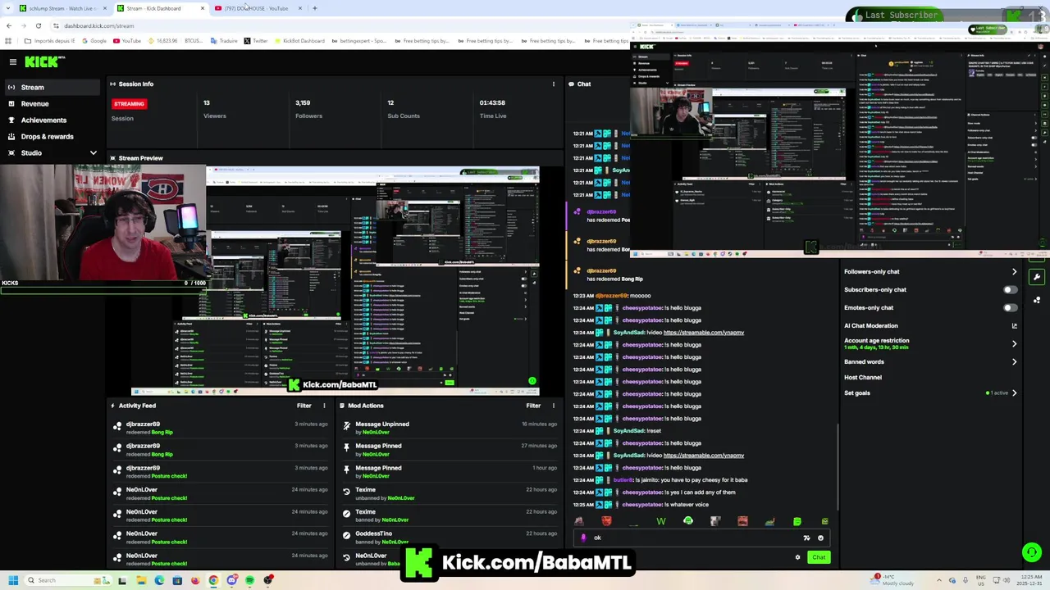1050x590 pixels.
Task: Open File Explorer from the taskbar
Action: point(141,580)
